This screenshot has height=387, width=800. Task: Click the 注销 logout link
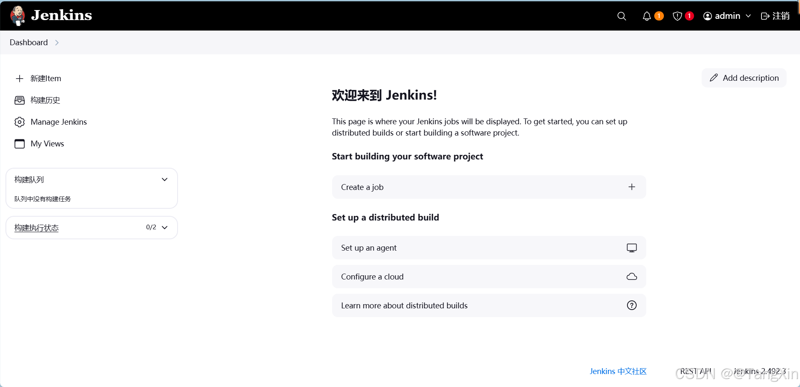coord(781,16)
